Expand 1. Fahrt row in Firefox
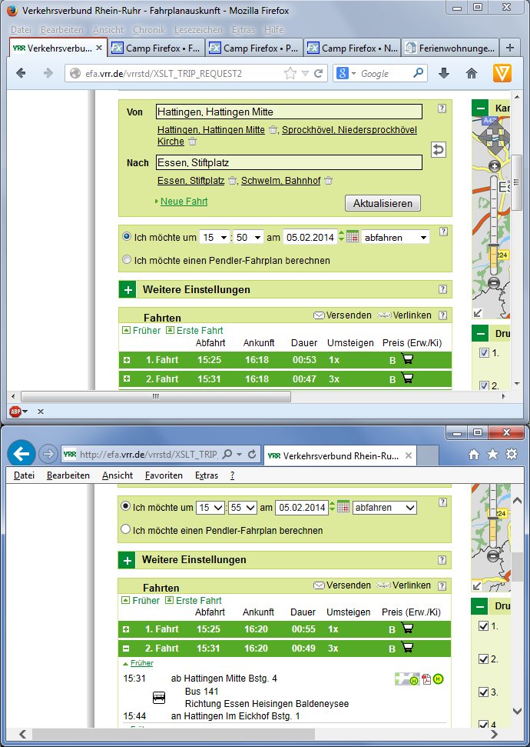The width and height of the screenshot is (530, 747). coord(127,360)
